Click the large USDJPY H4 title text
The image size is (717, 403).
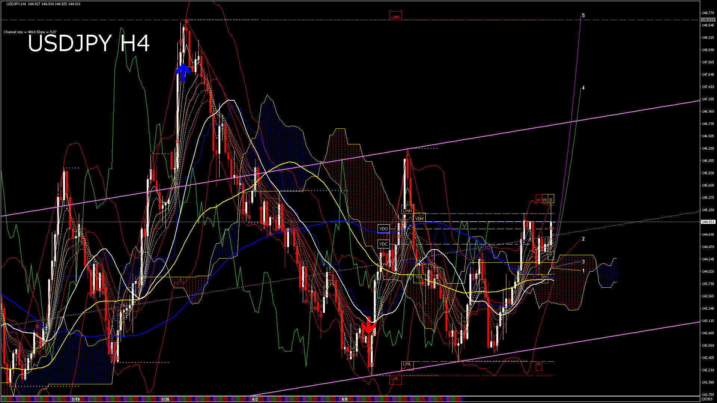tap(89, 43)
